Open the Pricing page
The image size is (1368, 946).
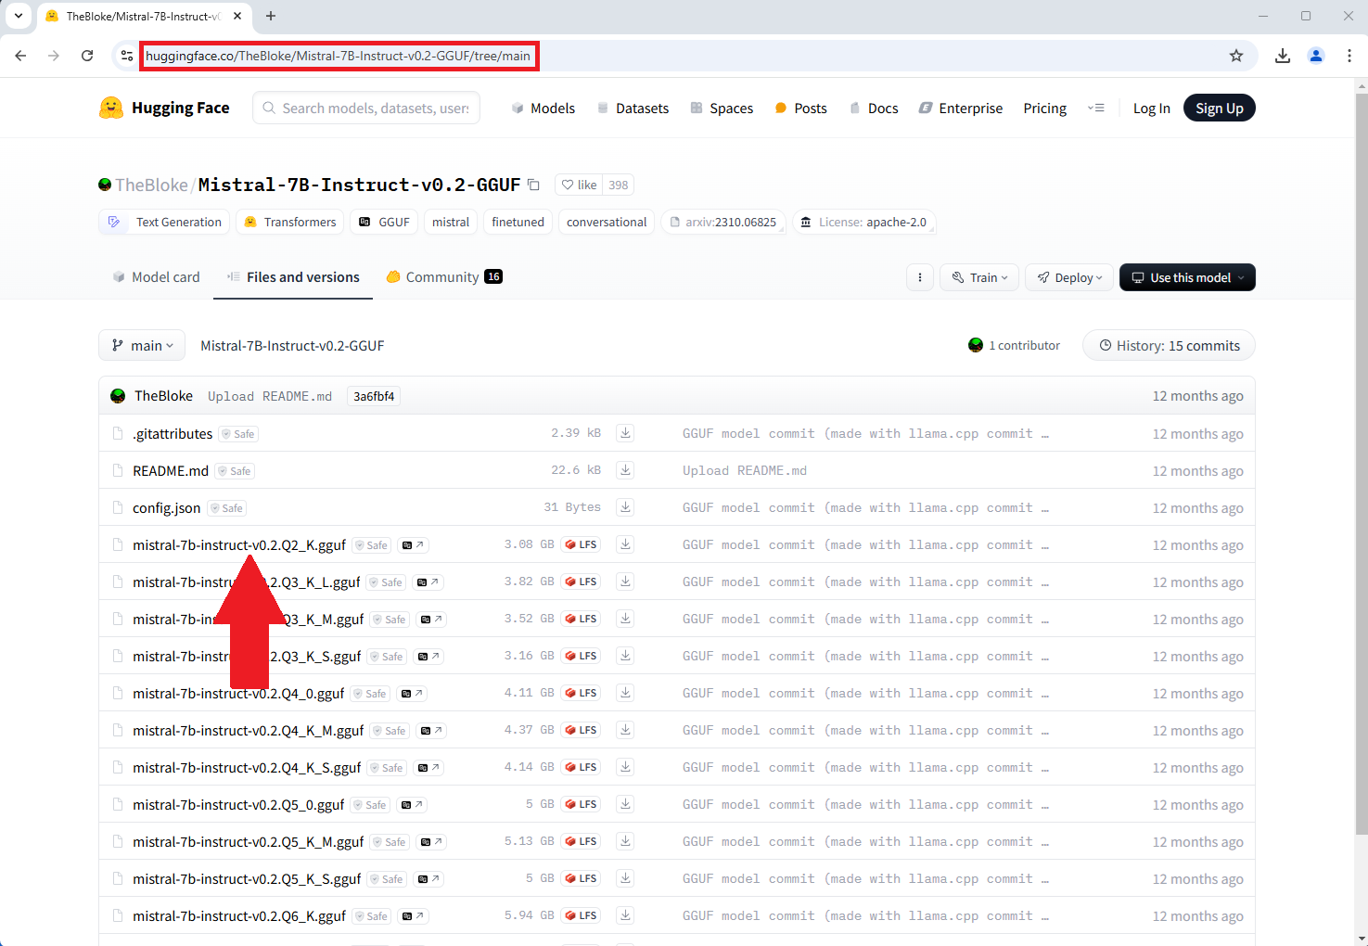coord(1044,108)
